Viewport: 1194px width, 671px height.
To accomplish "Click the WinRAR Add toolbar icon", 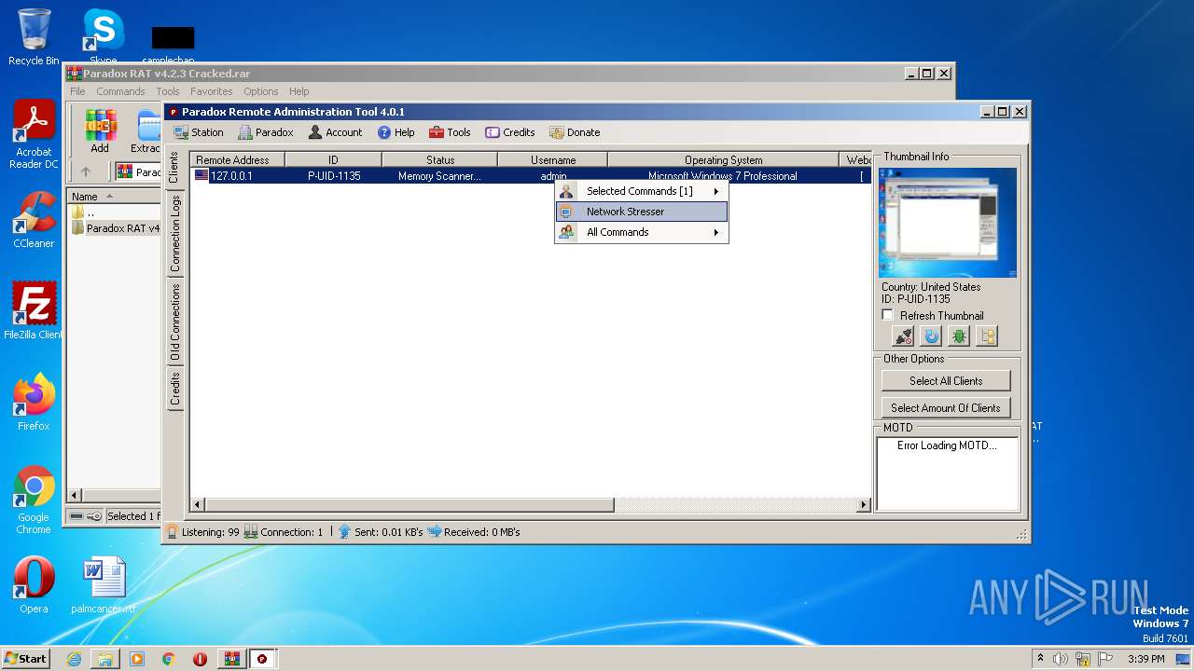I will [100, 130].
